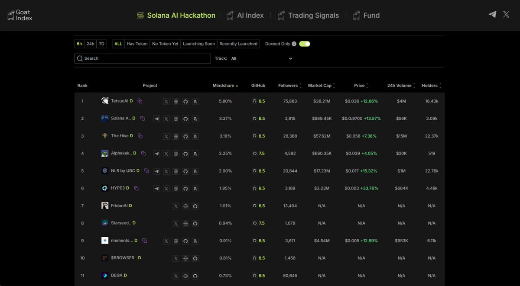
Task: Open TetsuoAI's GitHub link icon
Action: pos(185,101)
